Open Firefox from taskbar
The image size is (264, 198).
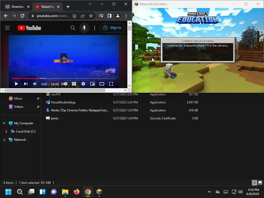click(76, 192)
